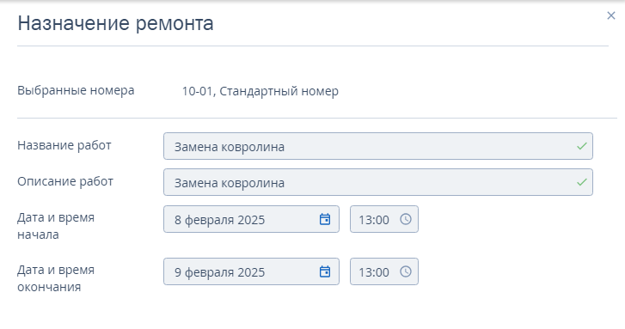Open the calendar icon for end date
This screenshot has width=625, height=329.
[x=325, y=271]
